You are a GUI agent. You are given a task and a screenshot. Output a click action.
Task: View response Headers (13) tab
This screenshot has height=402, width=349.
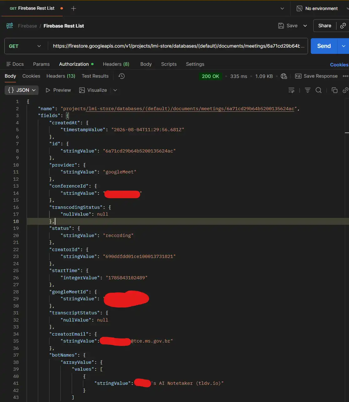click(61, 76)
